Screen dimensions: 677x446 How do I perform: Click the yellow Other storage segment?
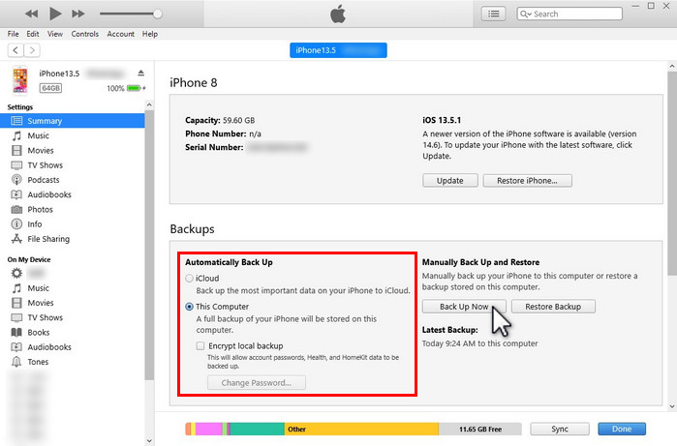(x=361, y=429)
